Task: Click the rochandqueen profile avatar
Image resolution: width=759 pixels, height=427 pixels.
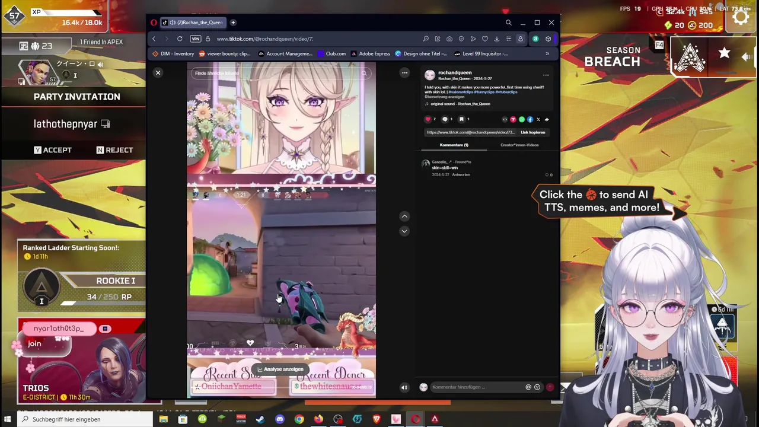Action: [430, 75]
